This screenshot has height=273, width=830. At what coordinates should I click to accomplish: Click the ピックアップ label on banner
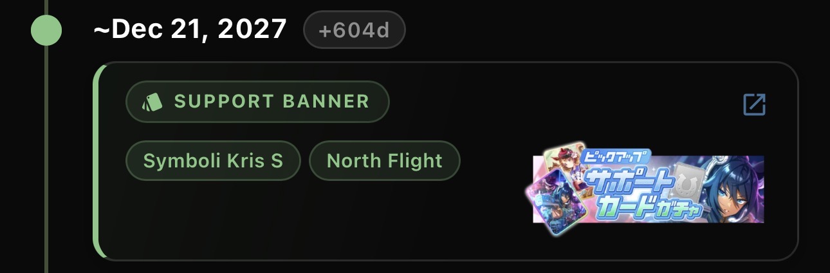616,156
